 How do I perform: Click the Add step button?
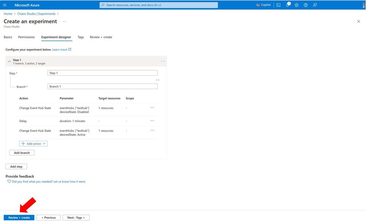point(16,166)
